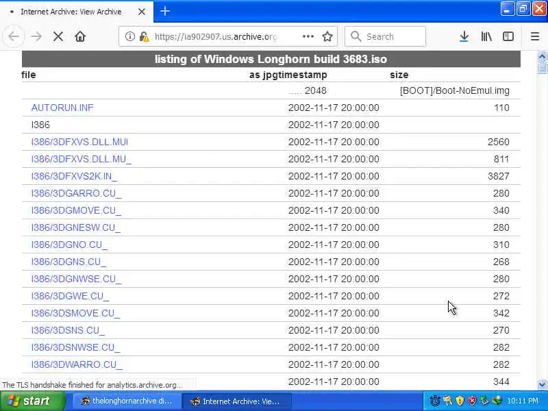
Task: Click the I386 folder row text
Action: (40, 125)
